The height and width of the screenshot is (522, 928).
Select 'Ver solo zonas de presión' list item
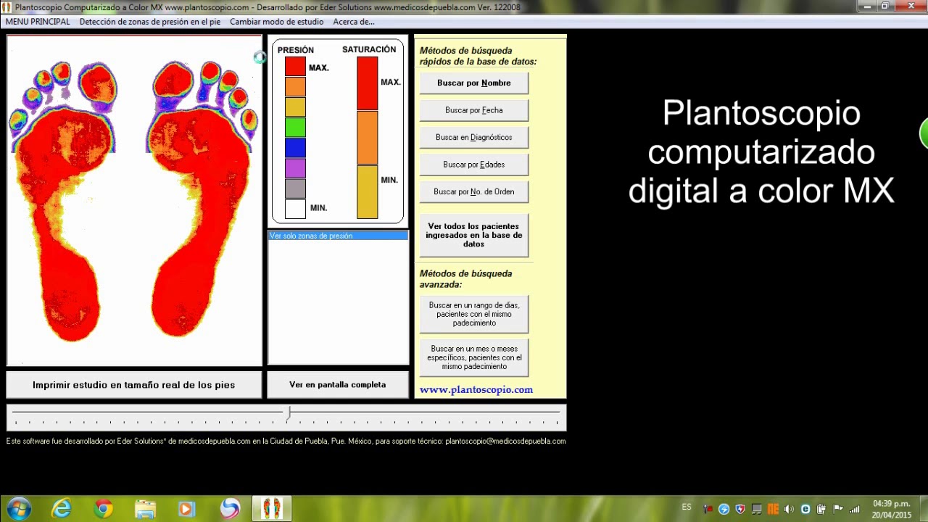pyautogui.click(x=338, y=236)
